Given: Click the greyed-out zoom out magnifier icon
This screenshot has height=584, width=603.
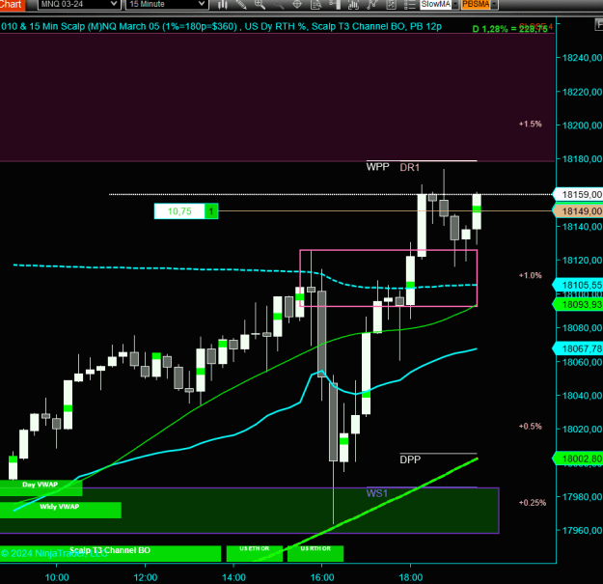Looking at the screenshot, I should 279,4.
